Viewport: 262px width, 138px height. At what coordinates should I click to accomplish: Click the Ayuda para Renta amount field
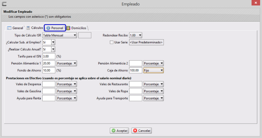(x=49, y=98)
